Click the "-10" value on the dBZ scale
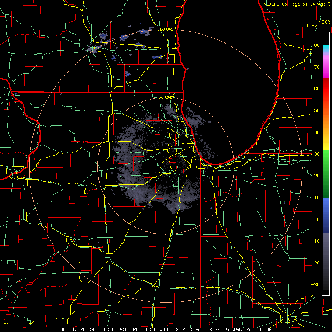Screen dimensions: 332x332 315,241
